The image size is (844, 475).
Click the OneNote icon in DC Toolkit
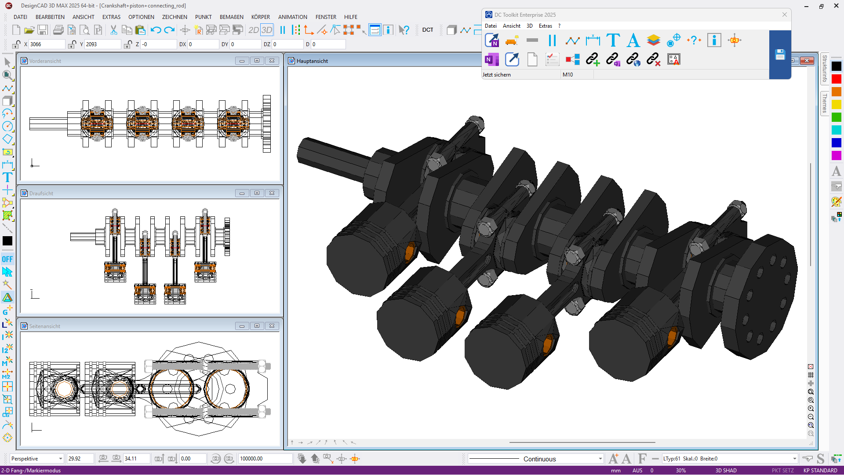pyautogui.click(x=491, y=59)
